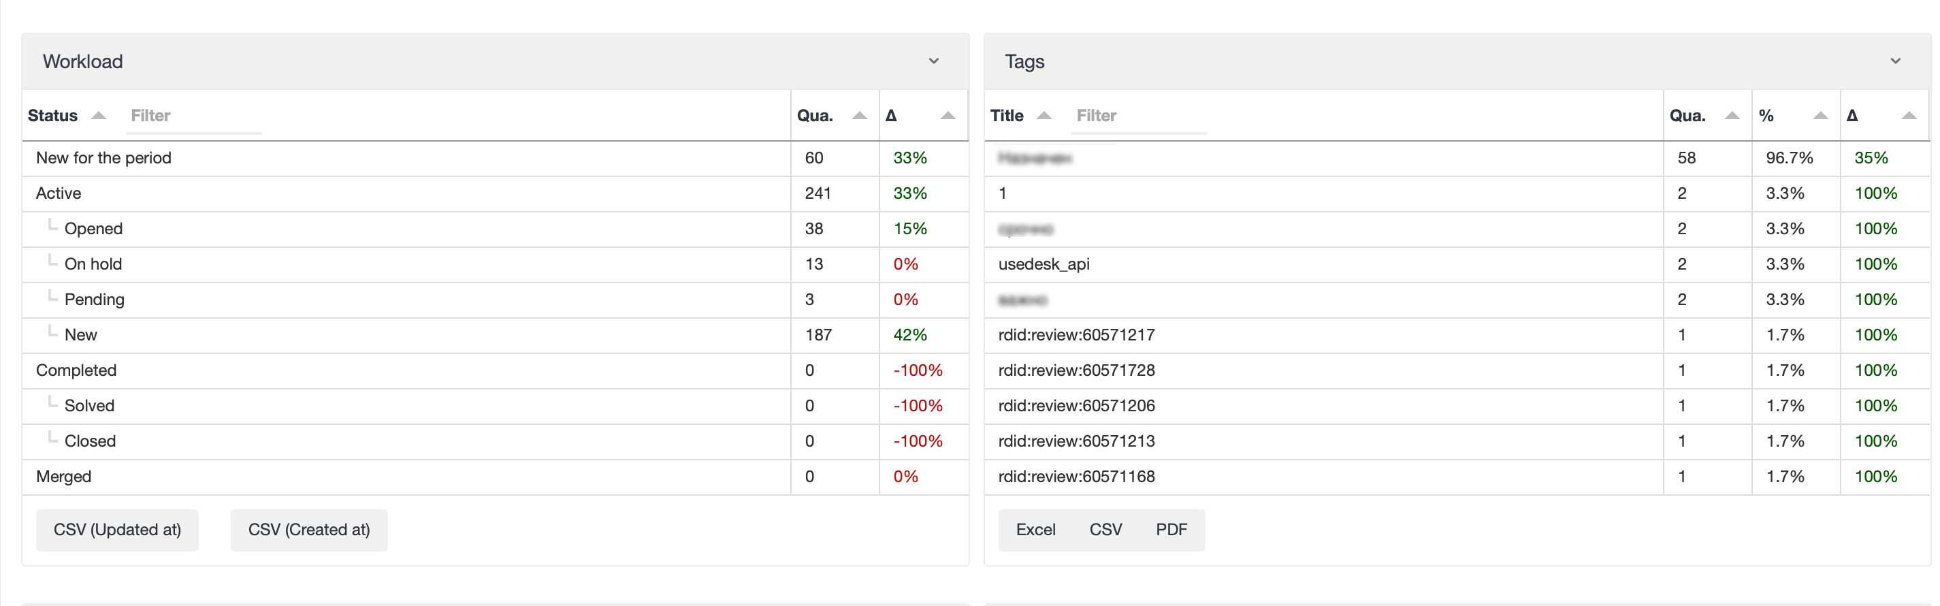
Task: Select the 'Pending' sub-status row
Action: click(495, 300)
